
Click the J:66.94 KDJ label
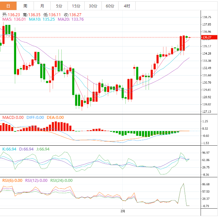43,149
